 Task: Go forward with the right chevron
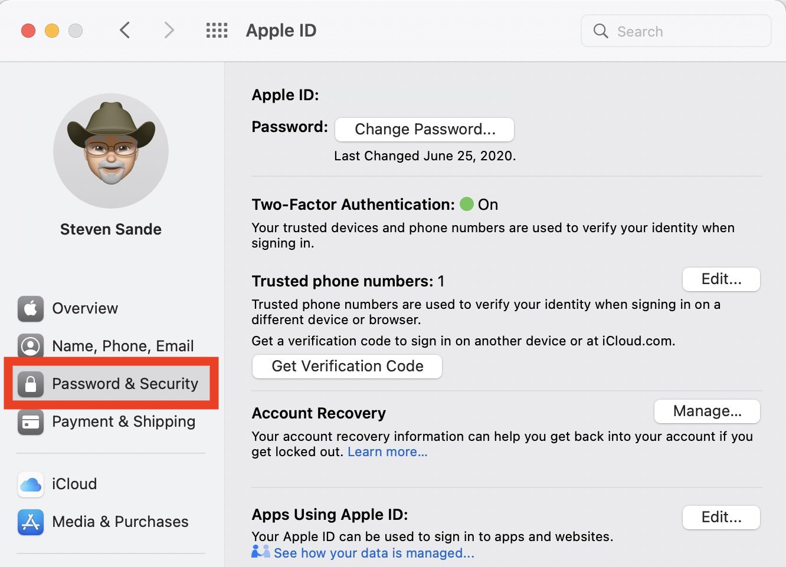pos(169,31)
